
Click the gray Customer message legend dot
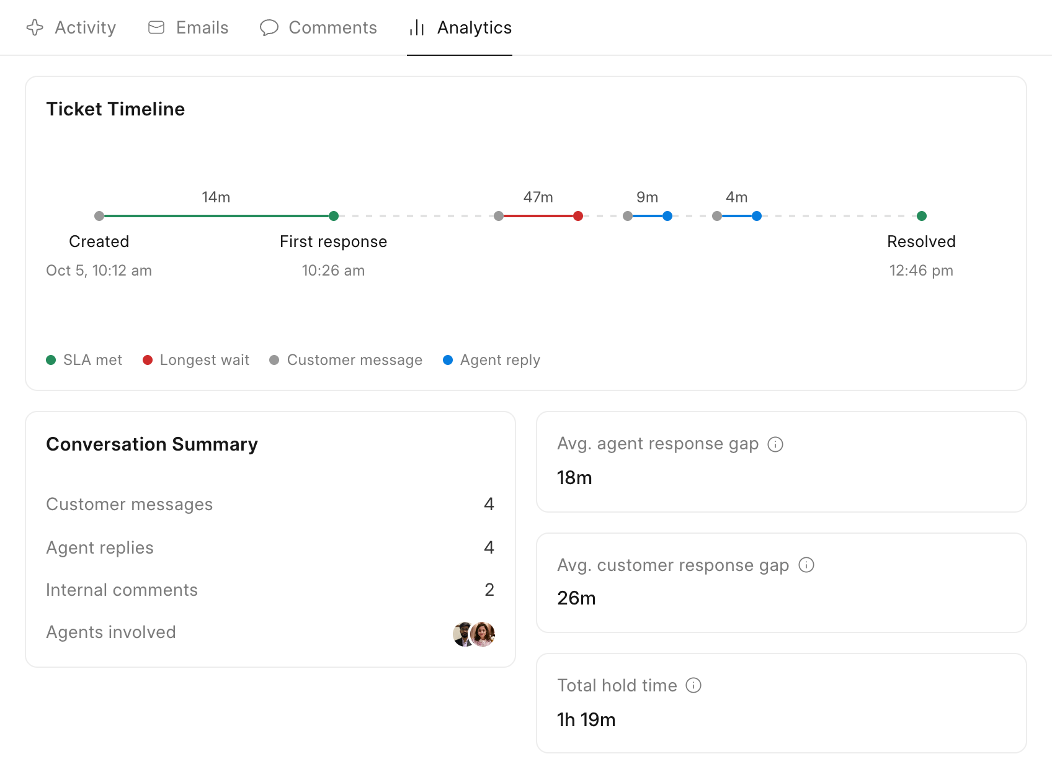click(274, 360)
